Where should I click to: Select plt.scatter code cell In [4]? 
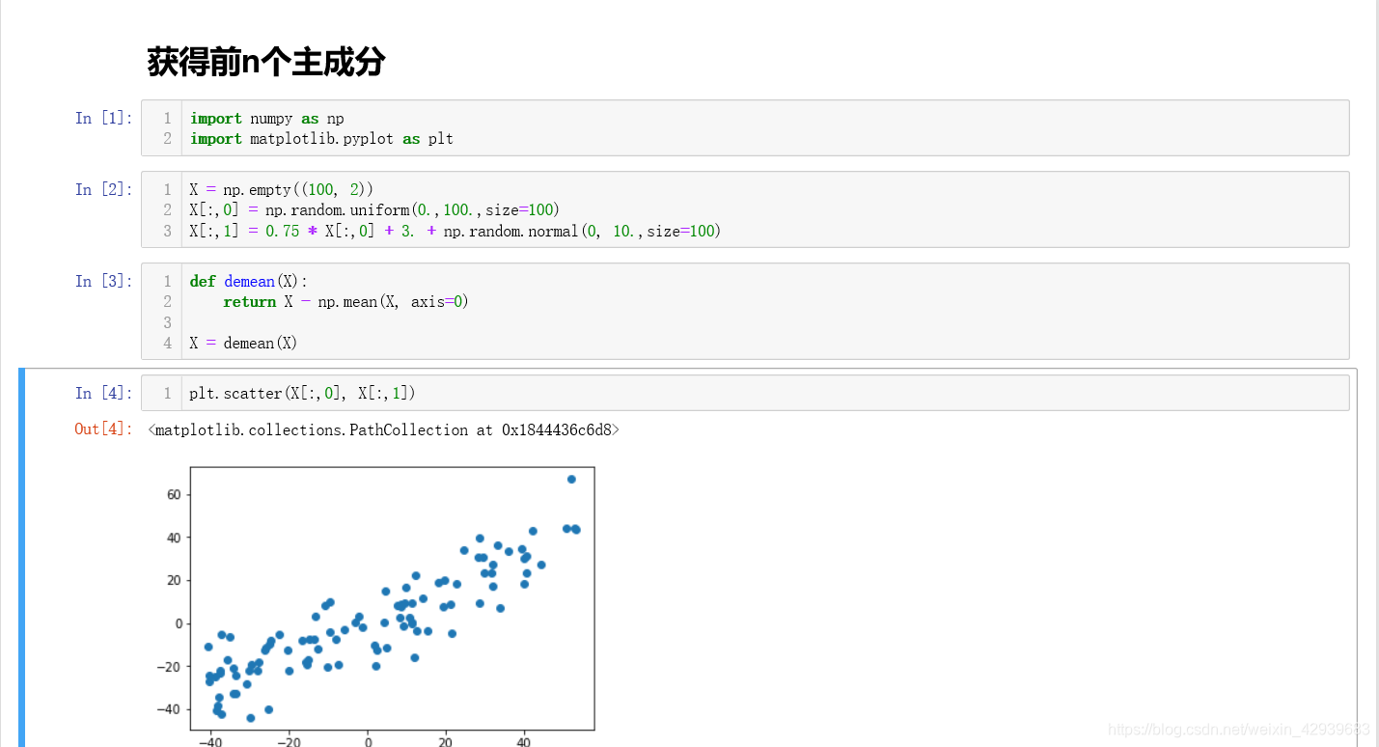(745, 393)
